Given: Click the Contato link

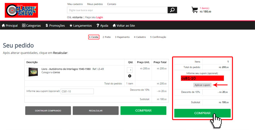Looking at the screenshot, I should 112,4.
